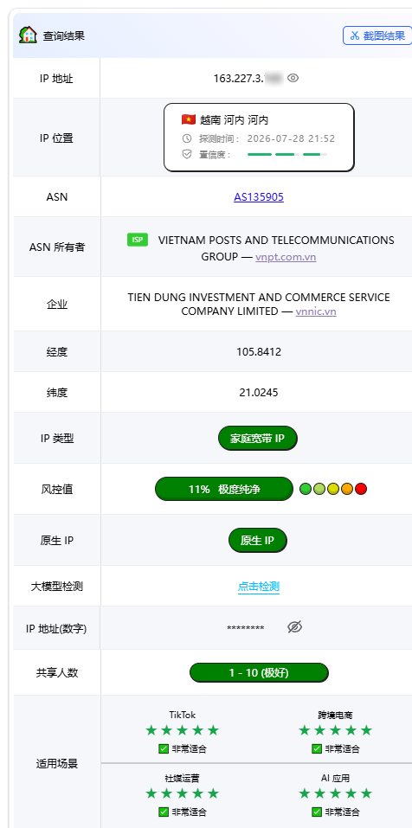Click the scissors 截图结果 button

(x=377, y=35)
